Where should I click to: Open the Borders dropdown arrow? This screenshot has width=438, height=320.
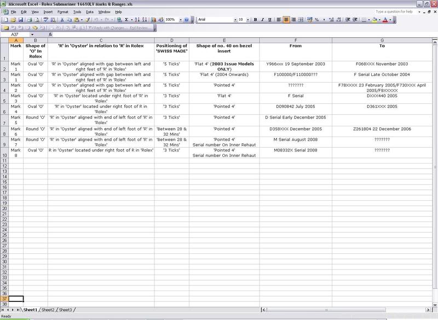[368, 20]
